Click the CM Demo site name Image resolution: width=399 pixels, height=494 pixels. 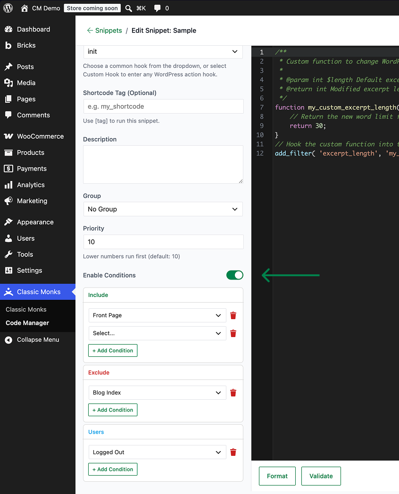46,8
